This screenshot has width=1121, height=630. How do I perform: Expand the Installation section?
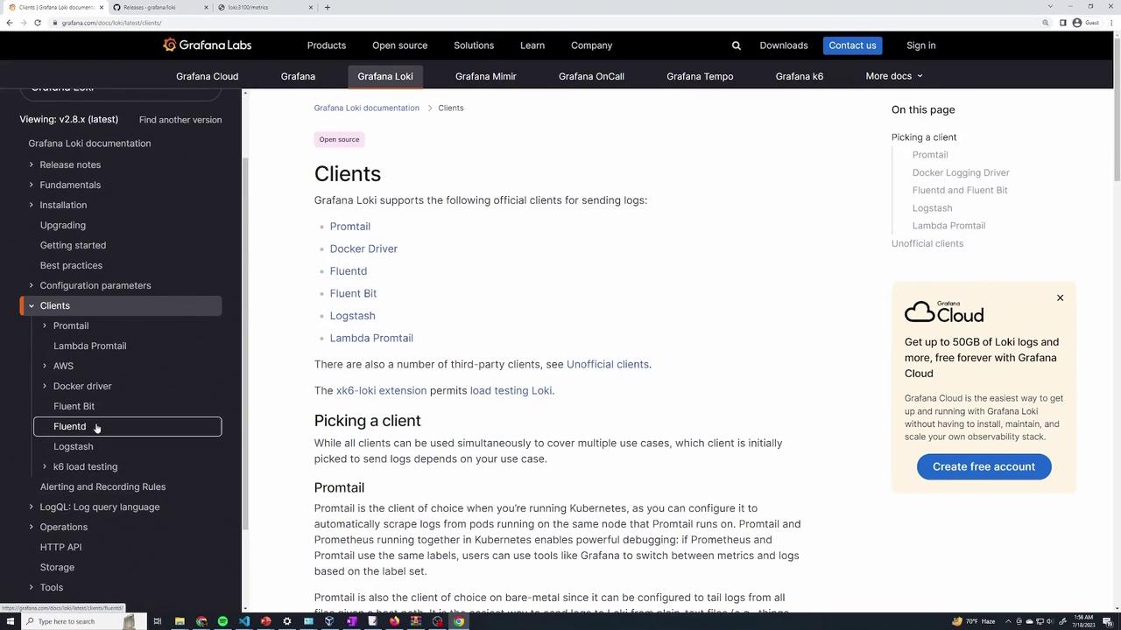click(x=32, y=205)
